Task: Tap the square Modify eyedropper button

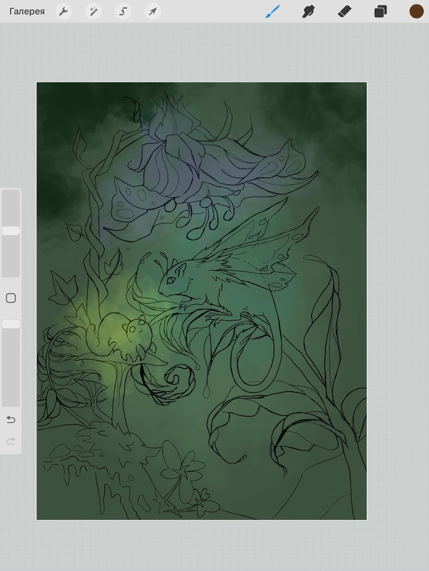Action: tap(11, 298)
